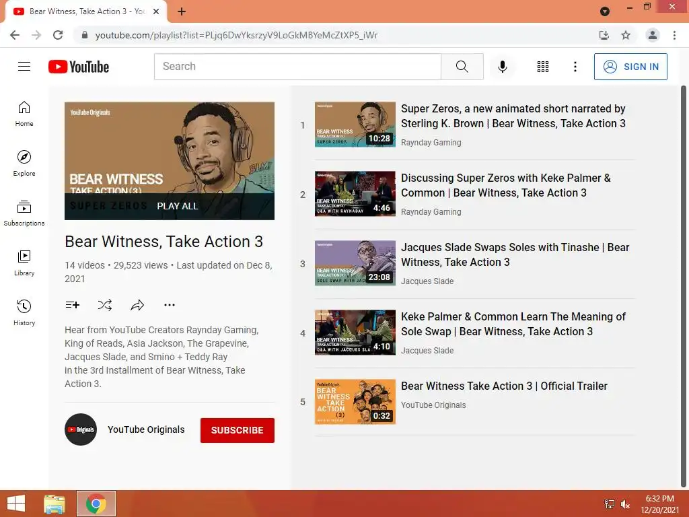Open File Explorer from taskbar

coord(55,504)
